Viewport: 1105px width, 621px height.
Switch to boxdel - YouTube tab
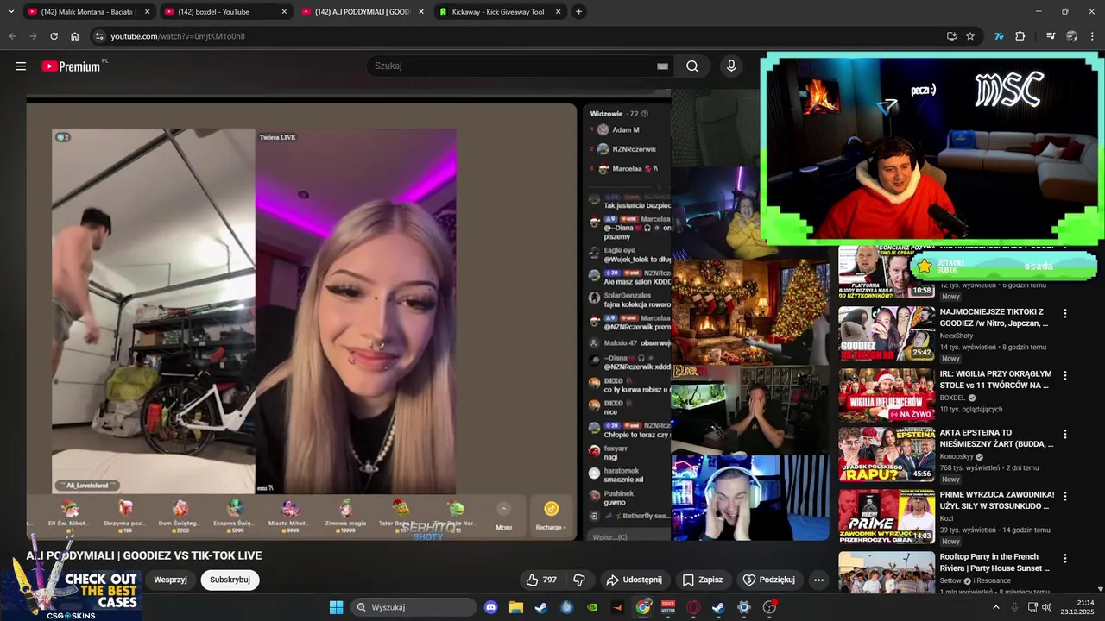point(226,12)
